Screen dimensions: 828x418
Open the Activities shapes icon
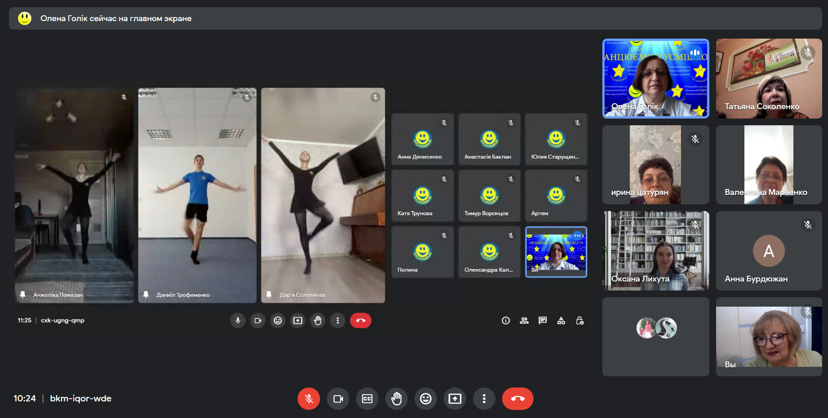[561, 321]
